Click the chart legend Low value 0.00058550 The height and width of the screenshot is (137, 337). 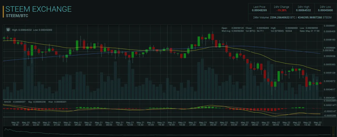[312, 28]
